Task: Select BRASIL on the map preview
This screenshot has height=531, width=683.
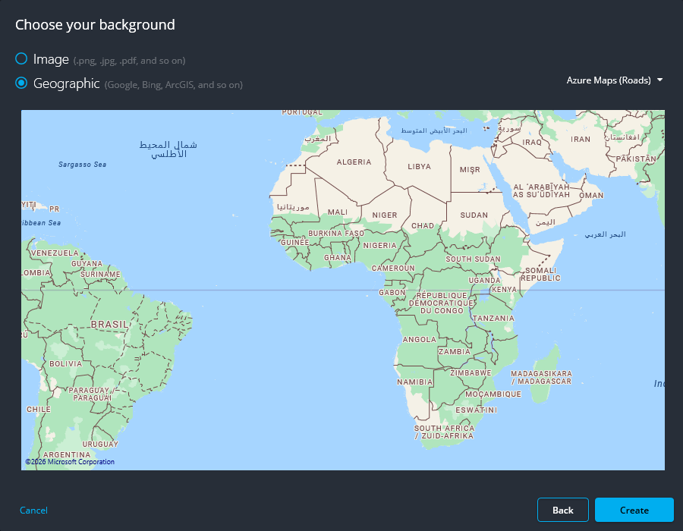Action: 109,323
